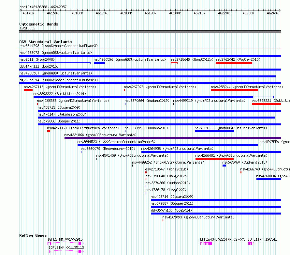Select the nsv4264958 variant label
This screenshot has height=255, width=290.
click(177, 149)
